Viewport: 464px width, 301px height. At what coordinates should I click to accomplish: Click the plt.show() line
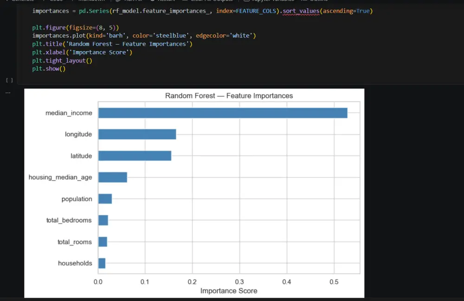click(49, 68)
